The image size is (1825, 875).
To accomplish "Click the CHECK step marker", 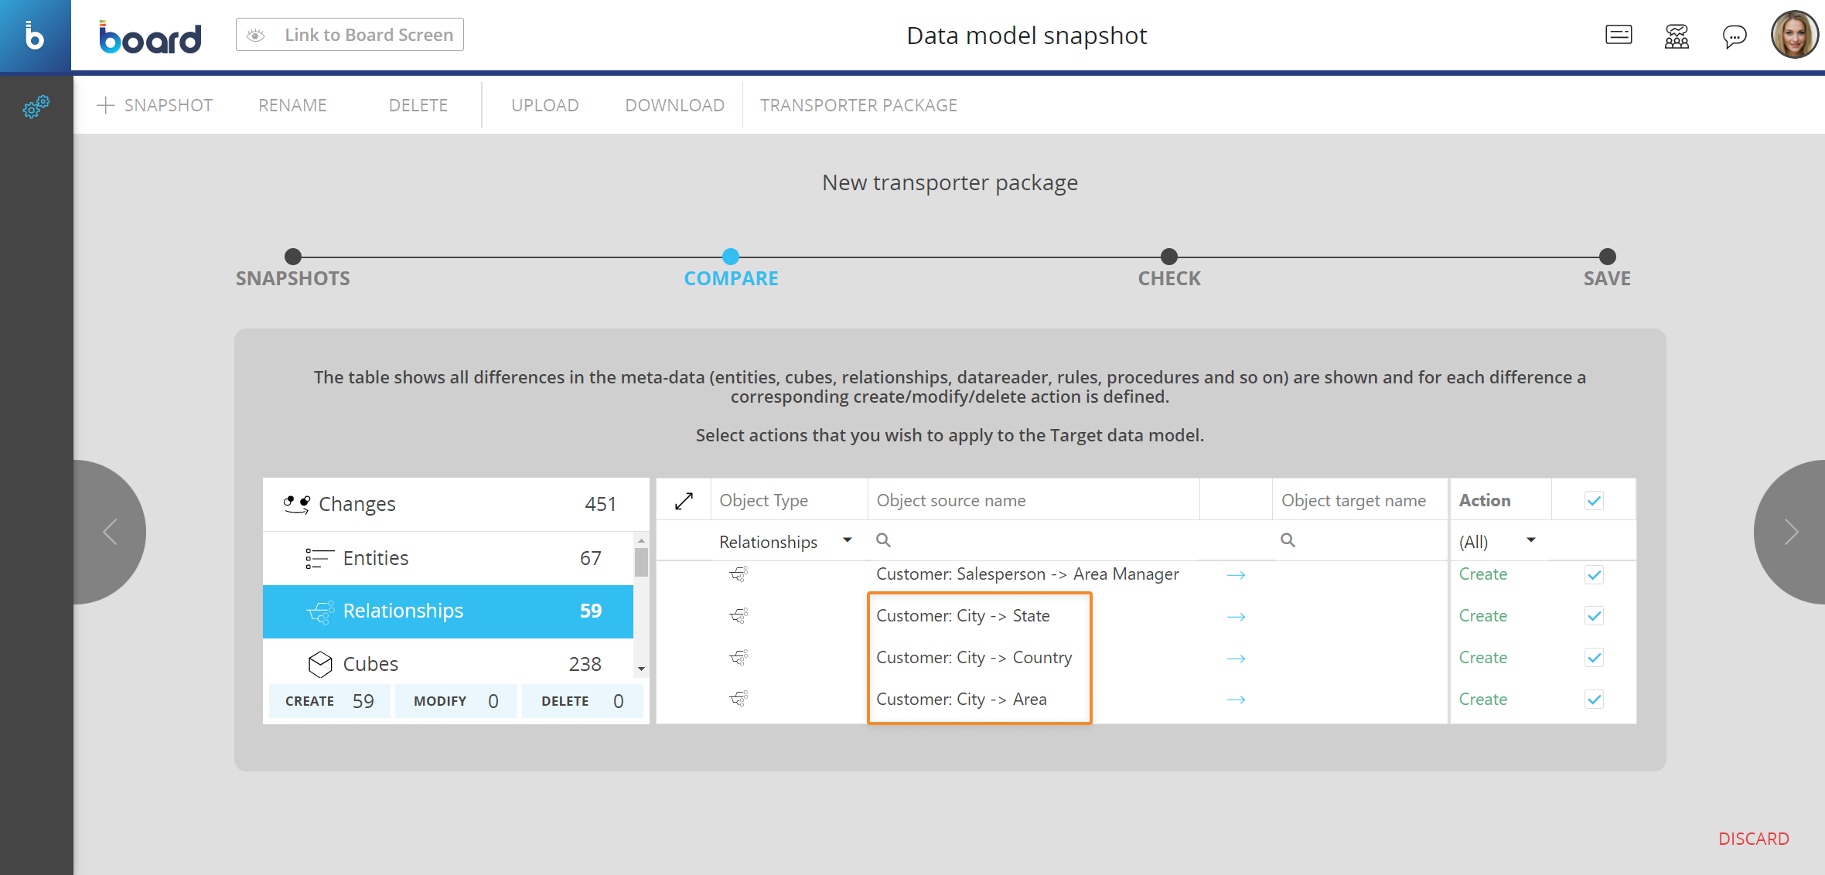I will [x=1169, y=257].
